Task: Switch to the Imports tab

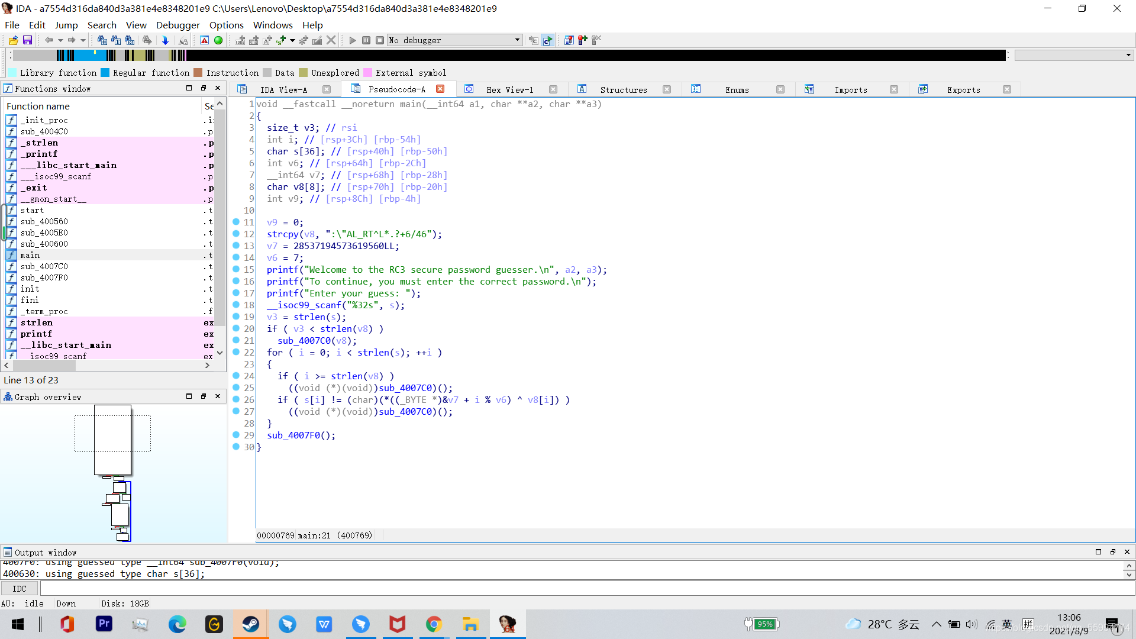Action: pyautogui.click(x=850, y=90)
